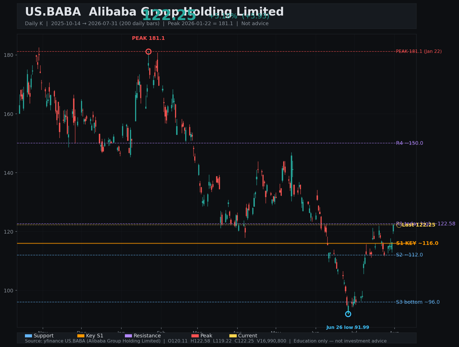
Task: Click 'Education only — not investment advice' footer text
Action: [340, 341]
